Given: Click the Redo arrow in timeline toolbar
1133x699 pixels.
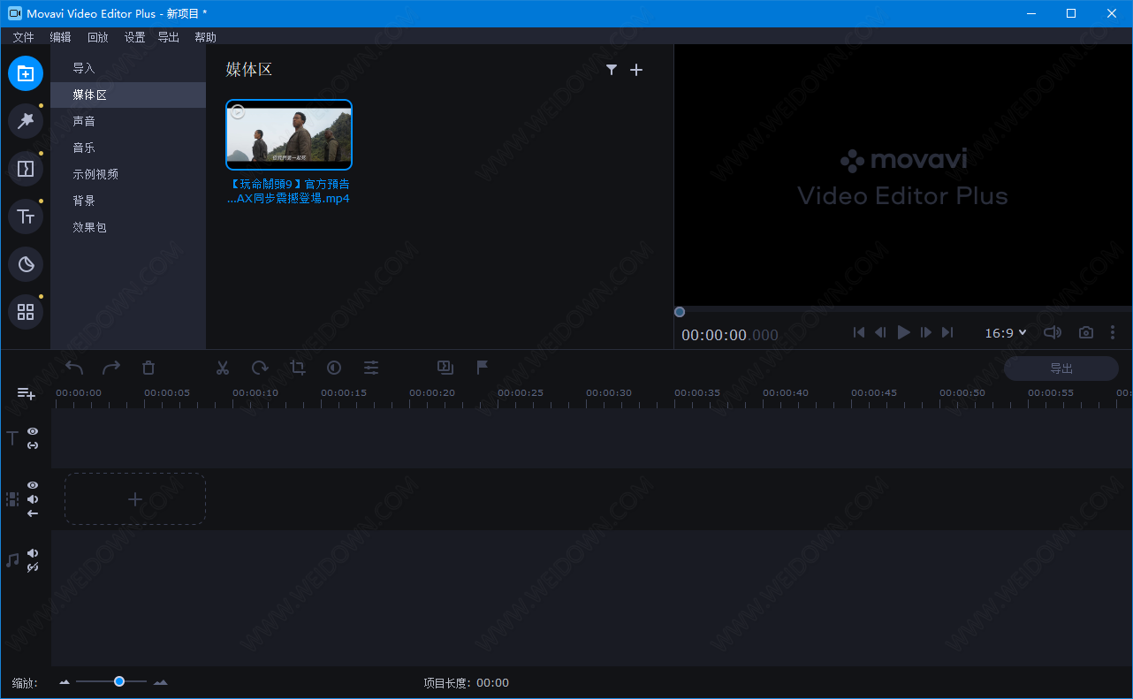Looking at the screenshot, I should pos(111,368).
